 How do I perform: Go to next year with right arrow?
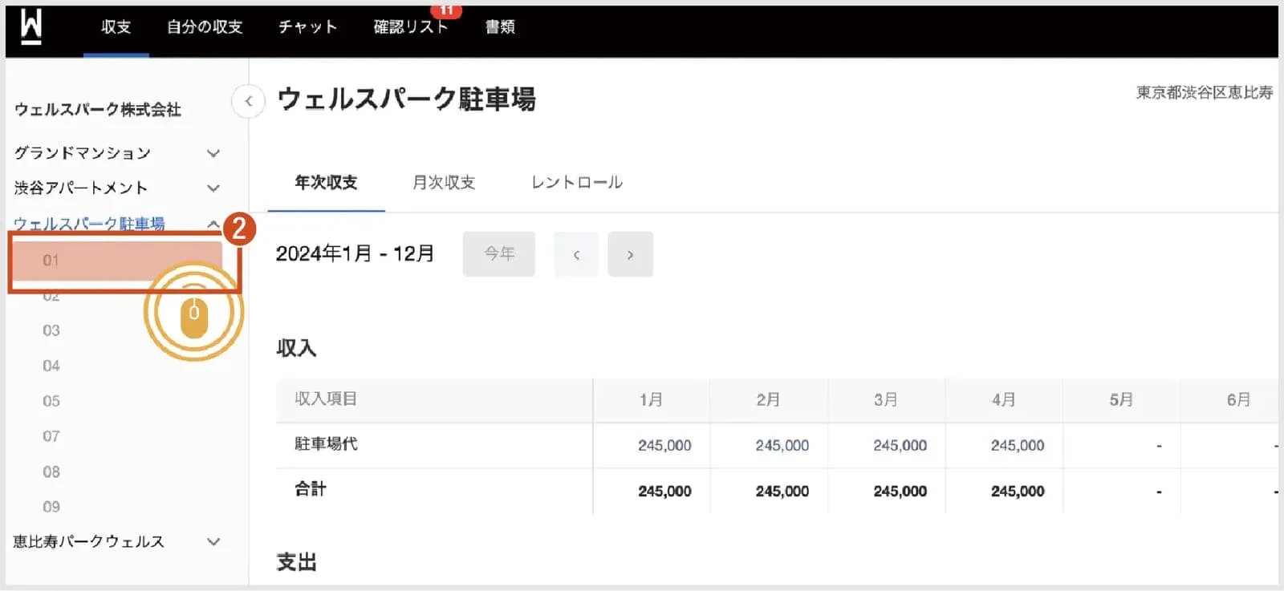tap(630, 254)
